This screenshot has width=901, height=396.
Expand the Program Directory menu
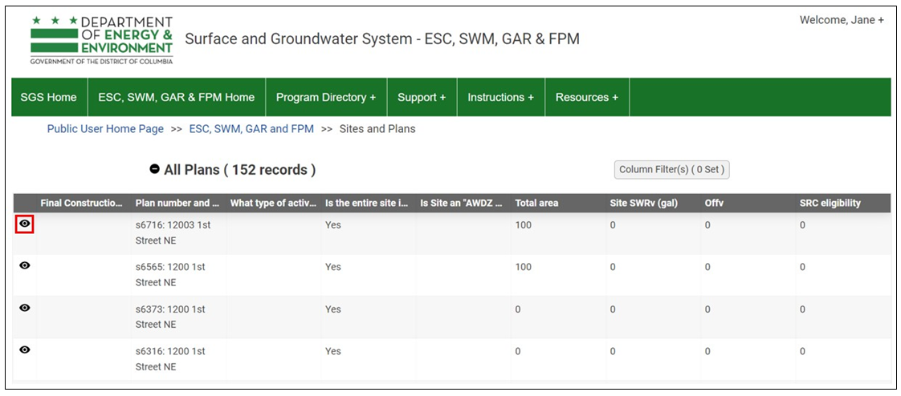tap(325, 97)
